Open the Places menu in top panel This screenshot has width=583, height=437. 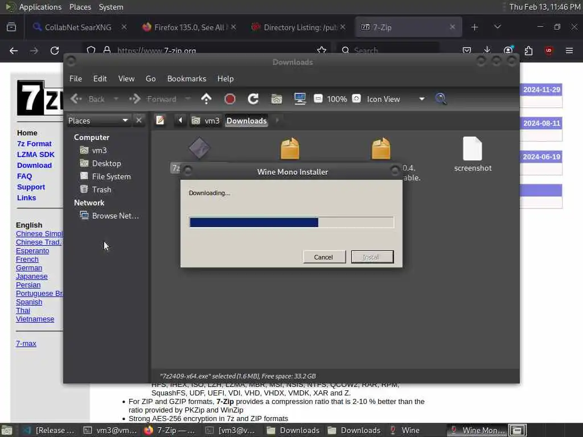click(80, 7)
